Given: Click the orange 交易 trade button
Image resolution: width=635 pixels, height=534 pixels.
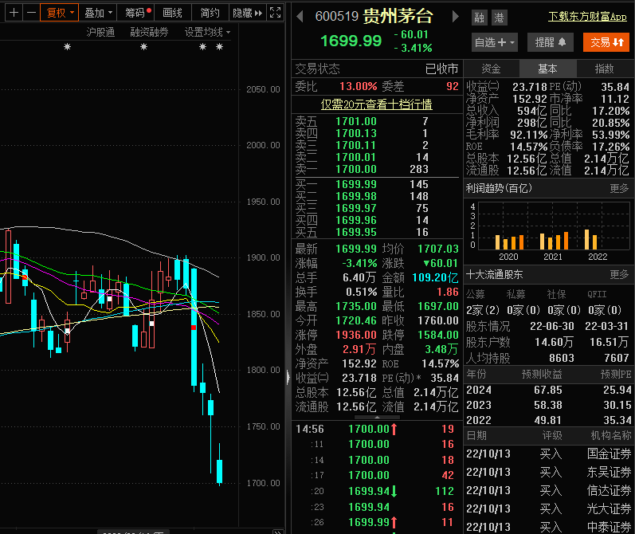Looking at the screenshot, I should tap(606, 42).
